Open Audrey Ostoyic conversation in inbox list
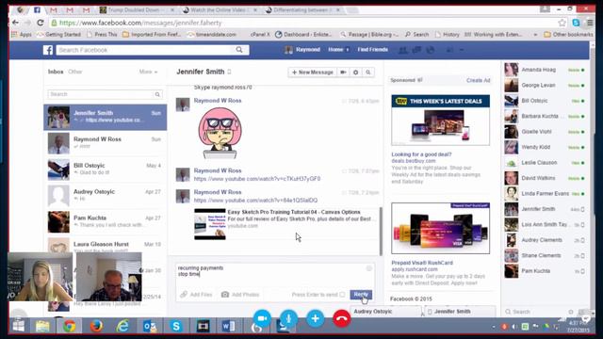603x339 pixels. 105,195
